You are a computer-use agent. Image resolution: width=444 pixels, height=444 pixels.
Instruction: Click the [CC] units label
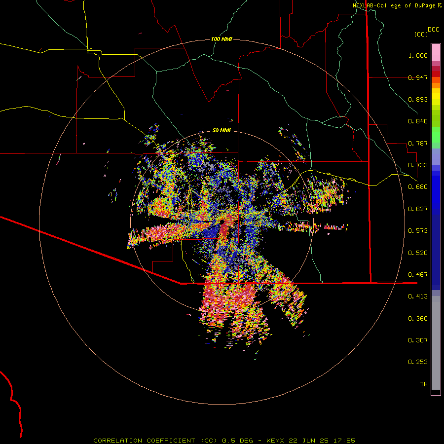421,34
